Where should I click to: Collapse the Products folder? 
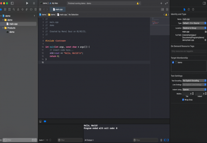tap(3, 28)
